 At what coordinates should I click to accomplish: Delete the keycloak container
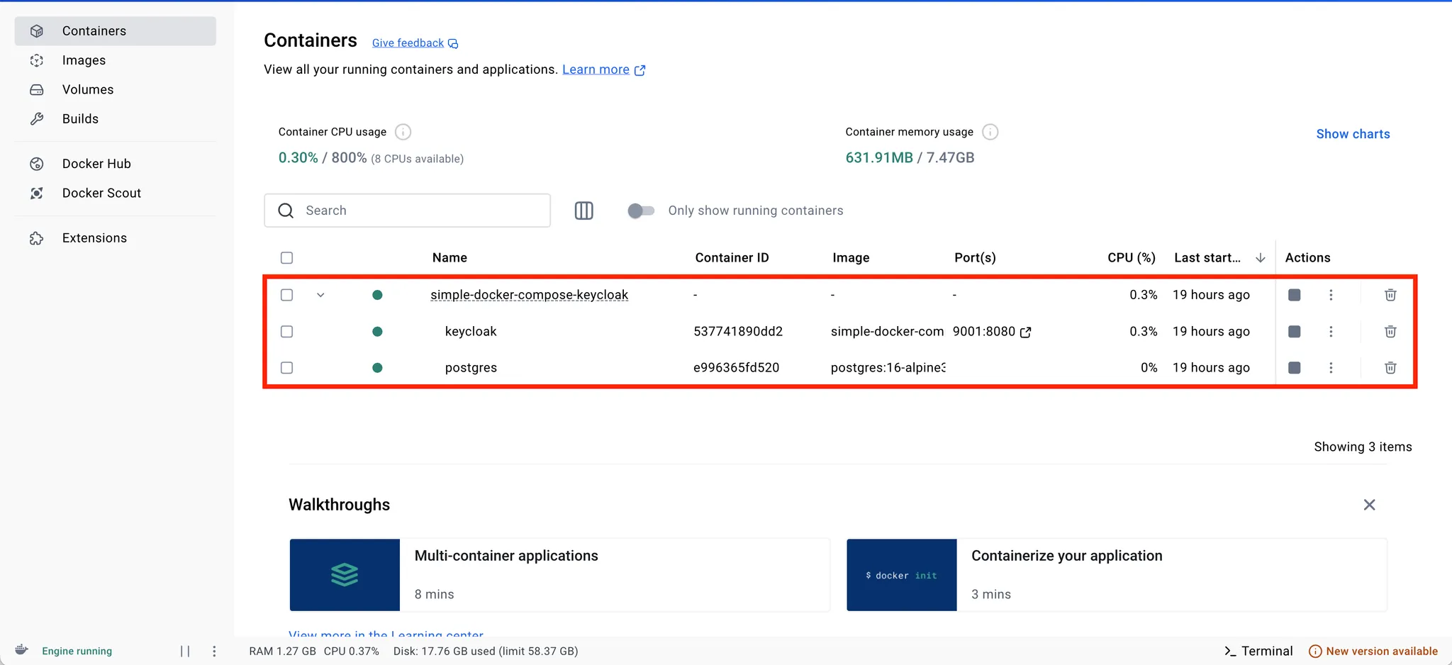pyautogui.click(x=1390, y=332)
